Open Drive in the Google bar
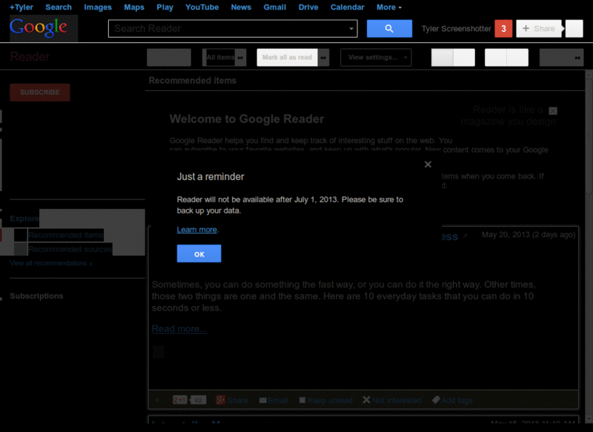 [308, 7]
